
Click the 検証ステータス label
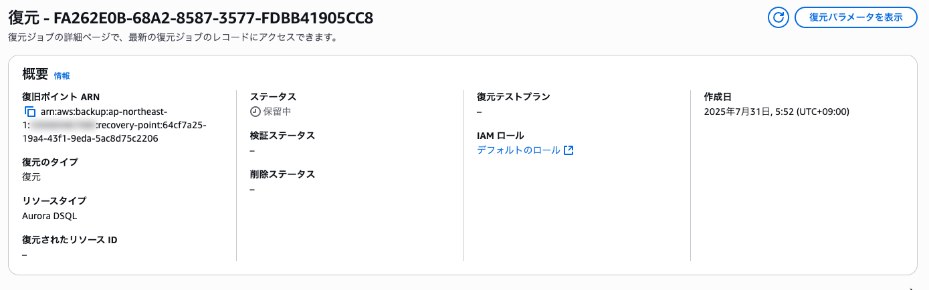coord(282,136)
